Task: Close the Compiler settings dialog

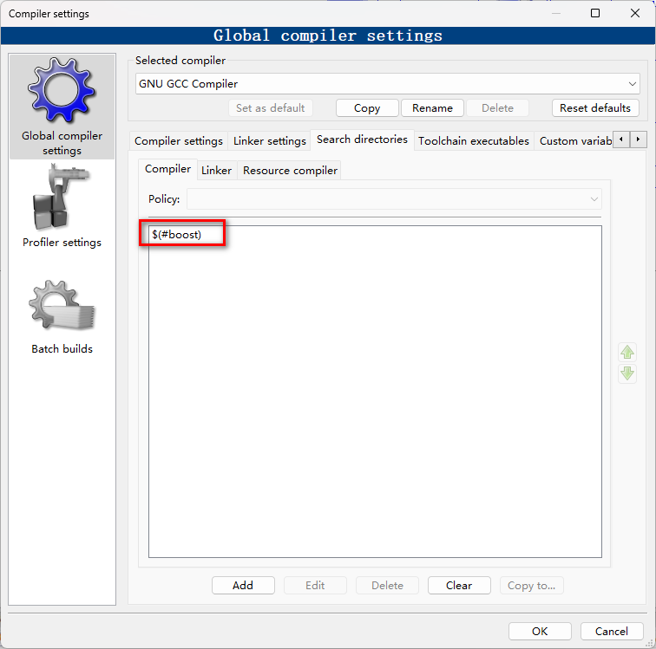Action: (634, 13)
